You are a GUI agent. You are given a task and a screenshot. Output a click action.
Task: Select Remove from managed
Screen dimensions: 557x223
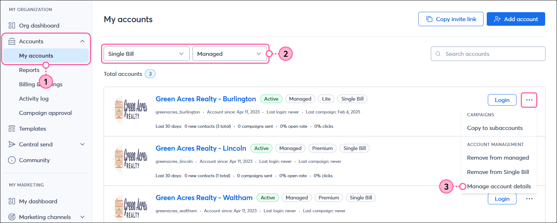pos(498,157)
